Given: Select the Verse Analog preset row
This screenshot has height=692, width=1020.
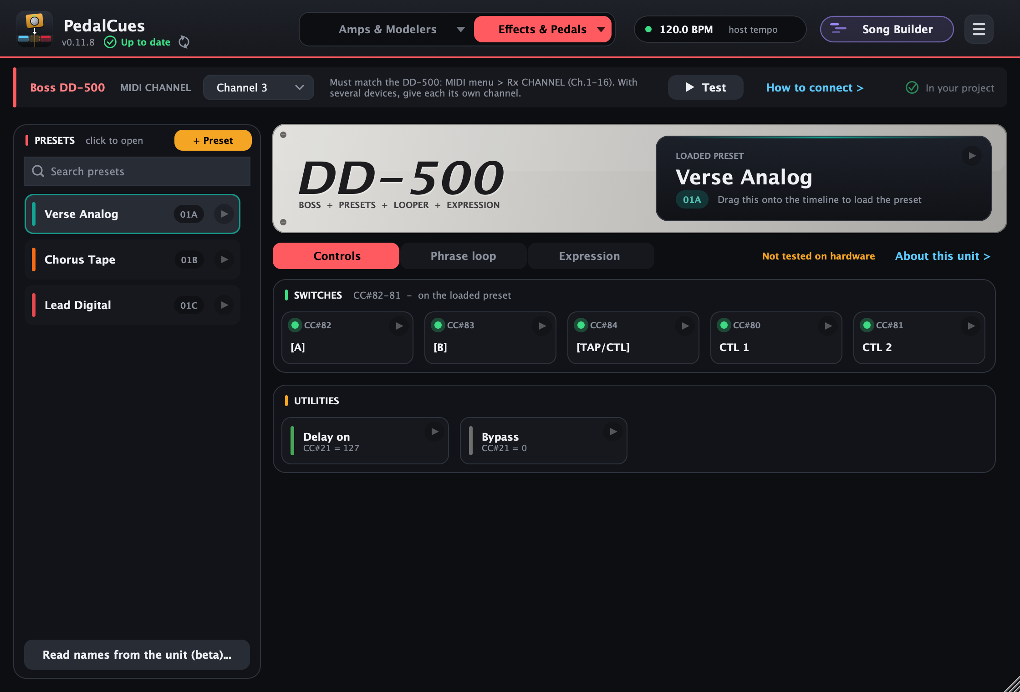Looking at the screenshot, I should pos(132,214).
